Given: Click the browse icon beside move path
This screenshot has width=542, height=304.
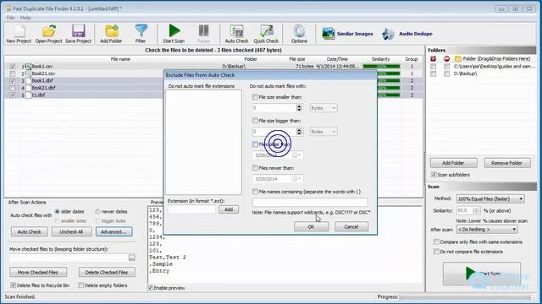Looking at the screenshot, I should (x=132, y=258).
